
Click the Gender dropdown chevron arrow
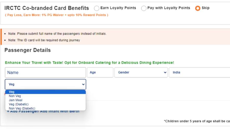point(165,72)
